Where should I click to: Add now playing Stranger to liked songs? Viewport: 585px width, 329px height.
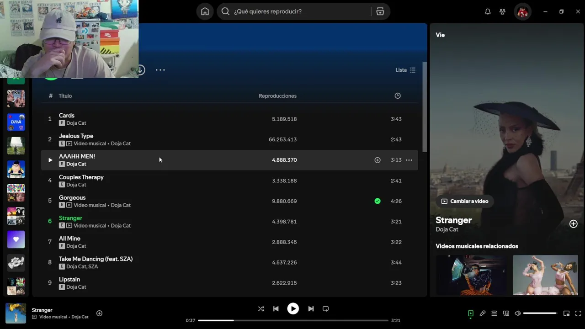pyautogui.click(x=99, y=313)
